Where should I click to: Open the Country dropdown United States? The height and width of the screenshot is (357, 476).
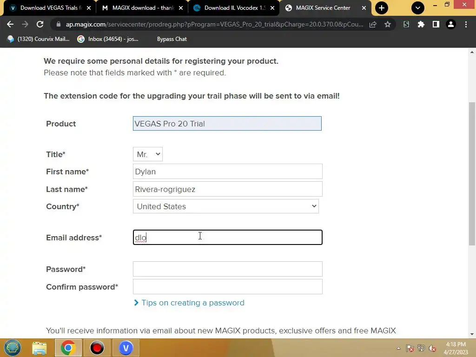(226, 206)
